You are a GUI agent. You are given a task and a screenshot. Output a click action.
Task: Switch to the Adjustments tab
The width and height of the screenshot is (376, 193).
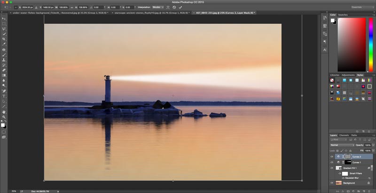[348, 75]
